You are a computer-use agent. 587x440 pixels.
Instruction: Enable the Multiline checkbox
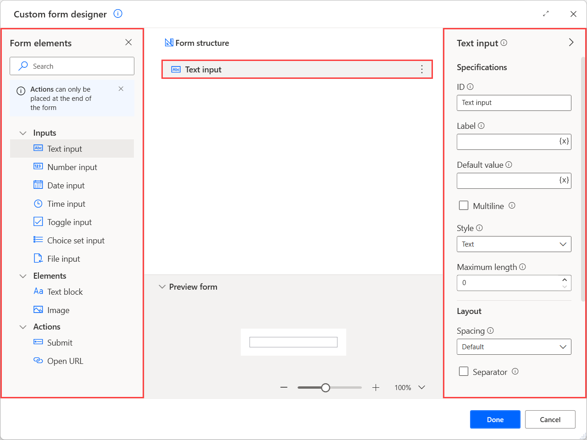coord(463,205)
